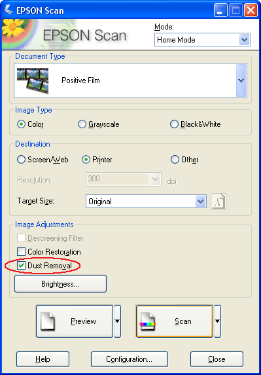Open the Mode dropdown showing Home Mode

[x=202, y=40]
